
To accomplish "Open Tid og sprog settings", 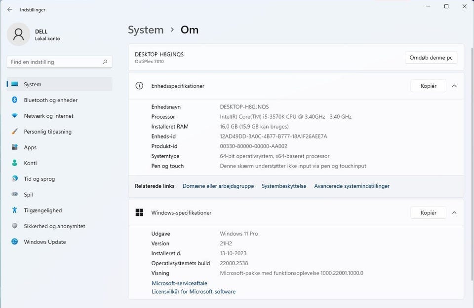I will pos(39,179).
